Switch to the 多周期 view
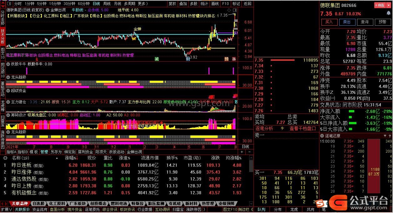 click(129, 4)
